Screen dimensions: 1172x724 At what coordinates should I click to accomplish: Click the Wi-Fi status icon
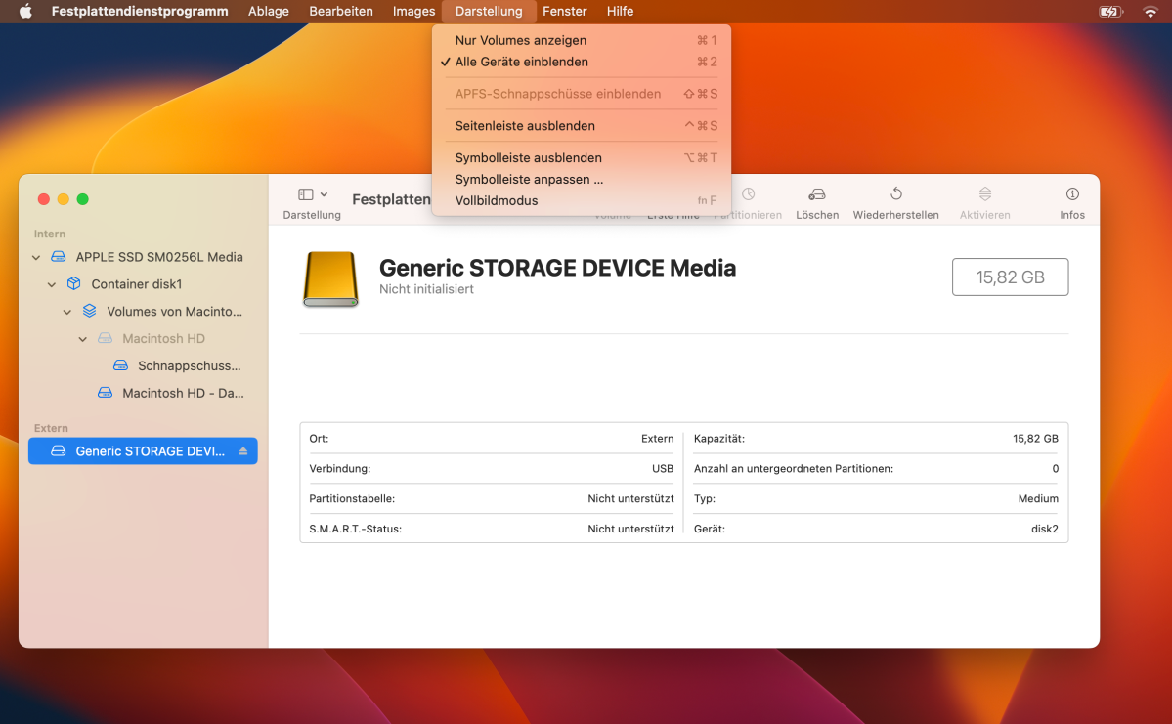tap(1150, 11)
